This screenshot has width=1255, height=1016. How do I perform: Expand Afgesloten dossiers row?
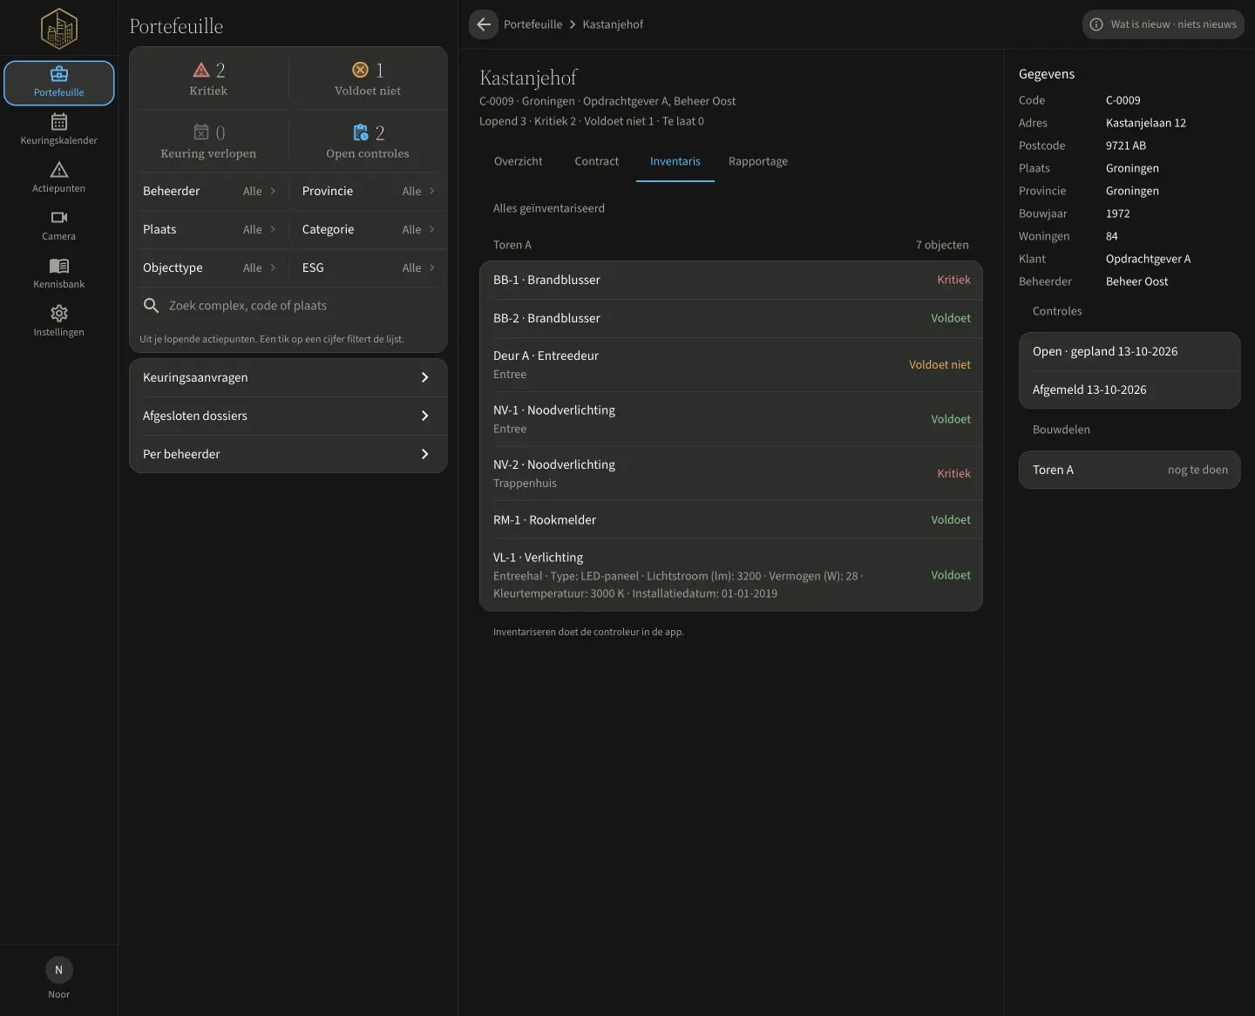point(288,416)
